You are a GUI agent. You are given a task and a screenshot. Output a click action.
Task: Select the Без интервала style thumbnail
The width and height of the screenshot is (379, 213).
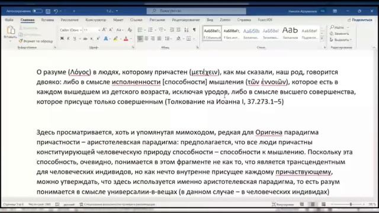pyautogui.click(x=232, y=33)
